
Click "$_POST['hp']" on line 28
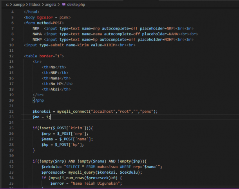[68, 145]
